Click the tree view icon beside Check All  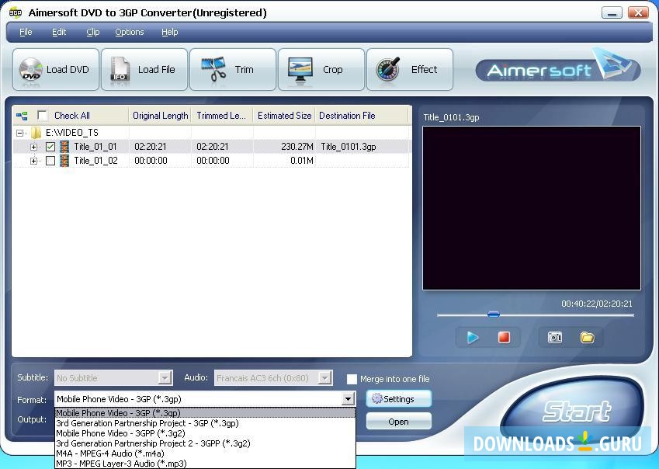coord(22,116)
